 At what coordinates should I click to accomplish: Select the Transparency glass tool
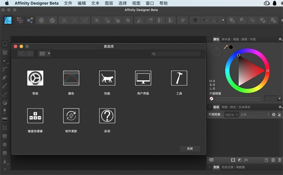coord(5,111)
